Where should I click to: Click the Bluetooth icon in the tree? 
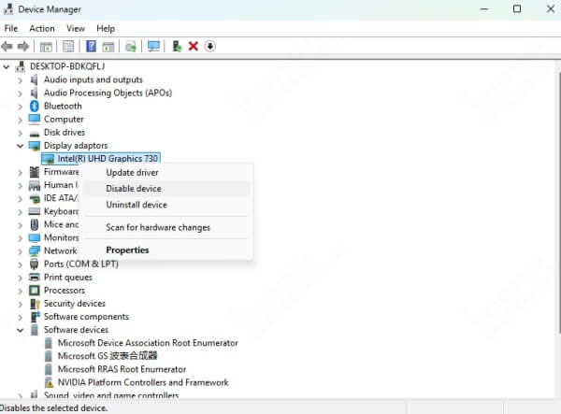point(35,106)
